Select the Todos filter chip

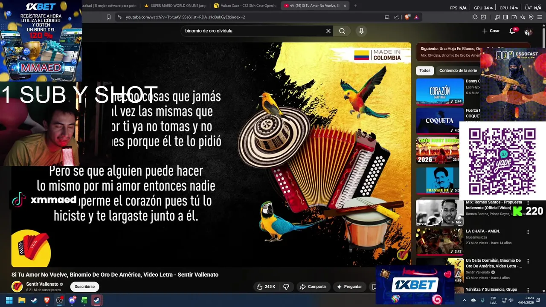click(x=425, y=70)
